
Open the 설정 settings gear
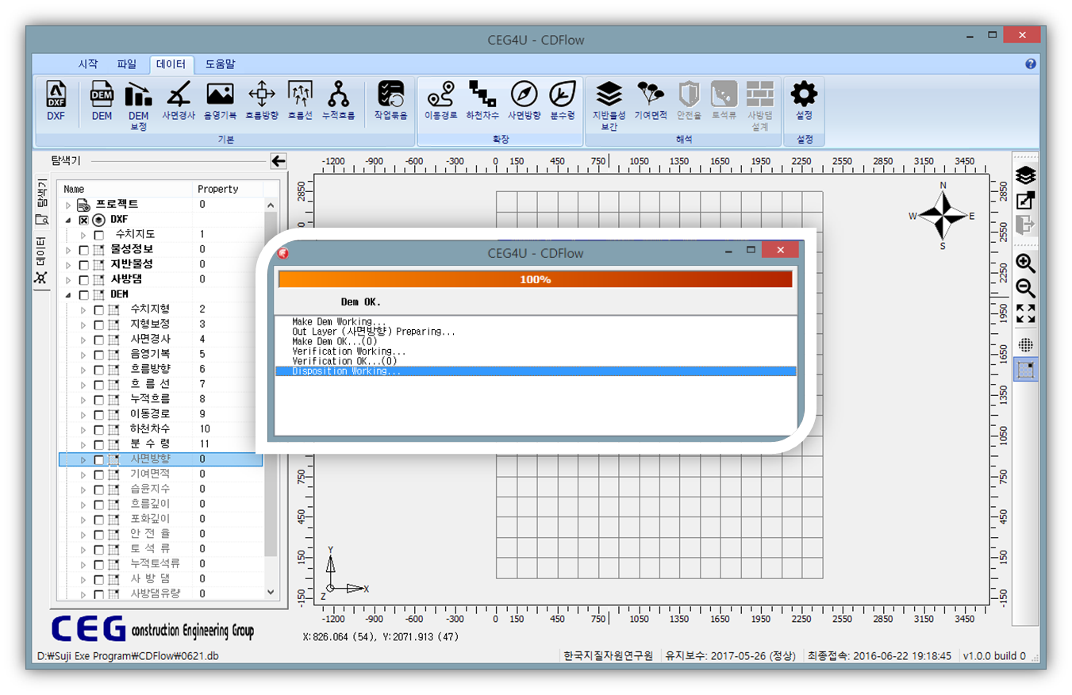coord(804,101)
